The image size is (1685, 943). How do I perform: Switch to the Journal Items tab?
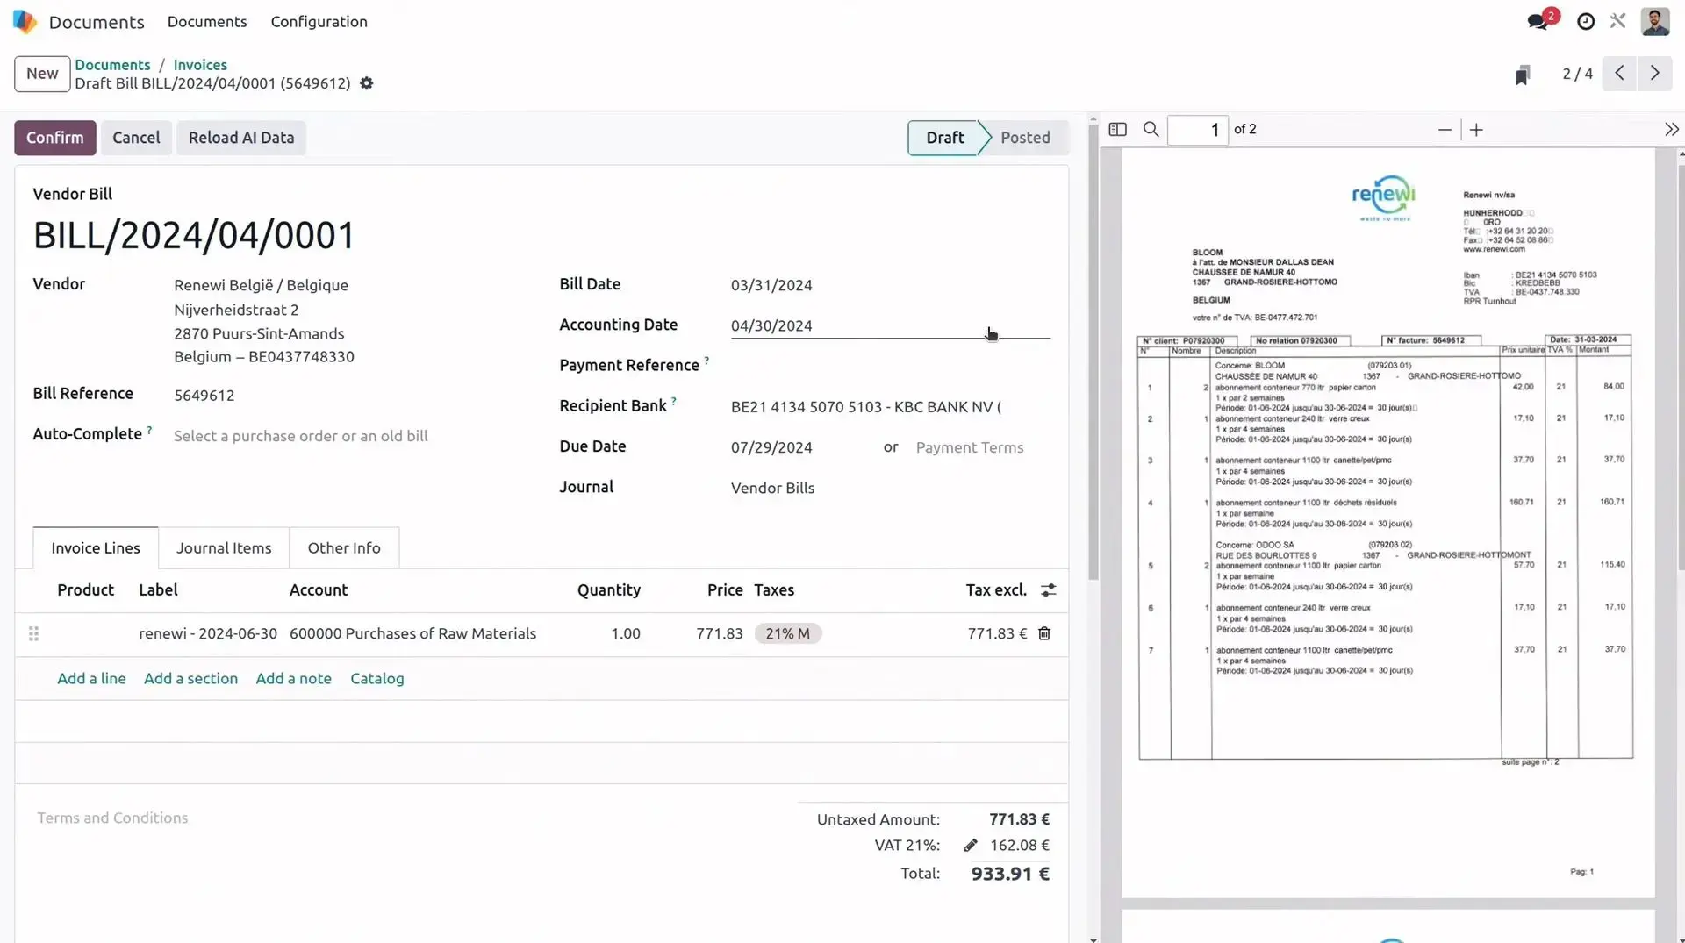coord(224,548)
